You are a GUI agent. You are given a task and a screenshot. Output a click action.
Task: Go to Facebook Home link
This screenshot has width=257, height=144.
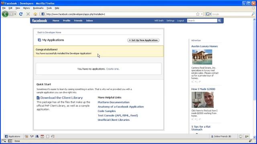coord(56,20)
